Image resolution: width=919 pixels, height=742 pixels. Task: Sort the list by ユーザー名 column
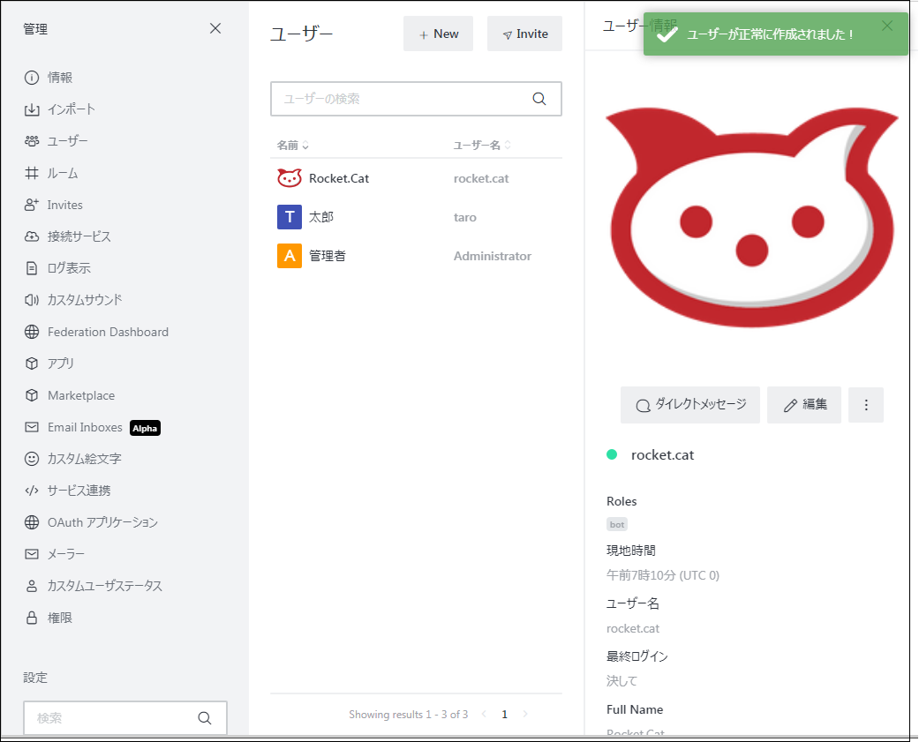(482, 146)
